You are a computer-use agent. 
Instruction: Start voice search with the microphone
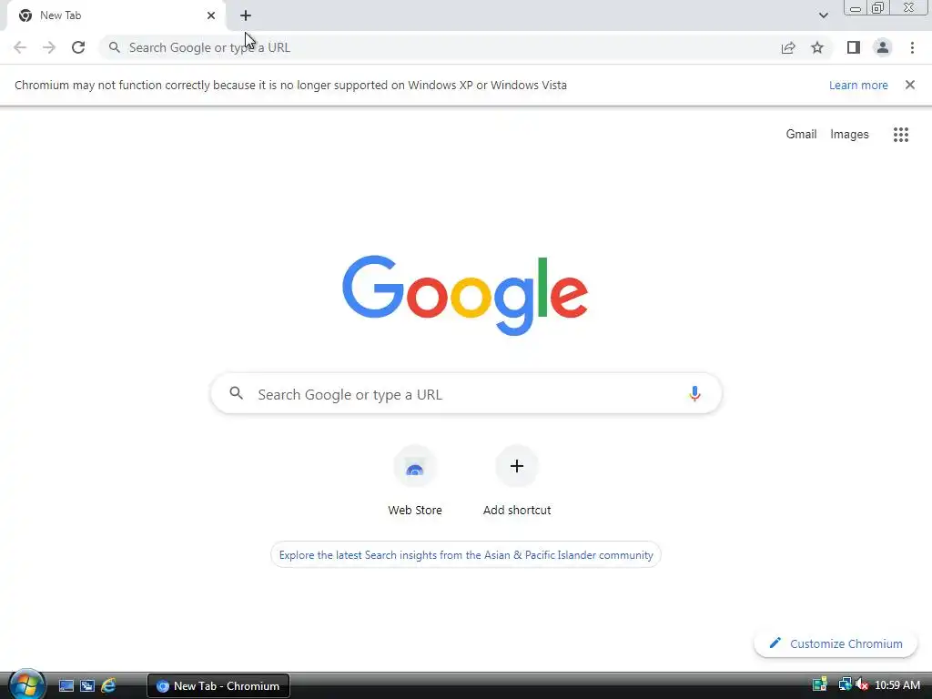point(694,393)
